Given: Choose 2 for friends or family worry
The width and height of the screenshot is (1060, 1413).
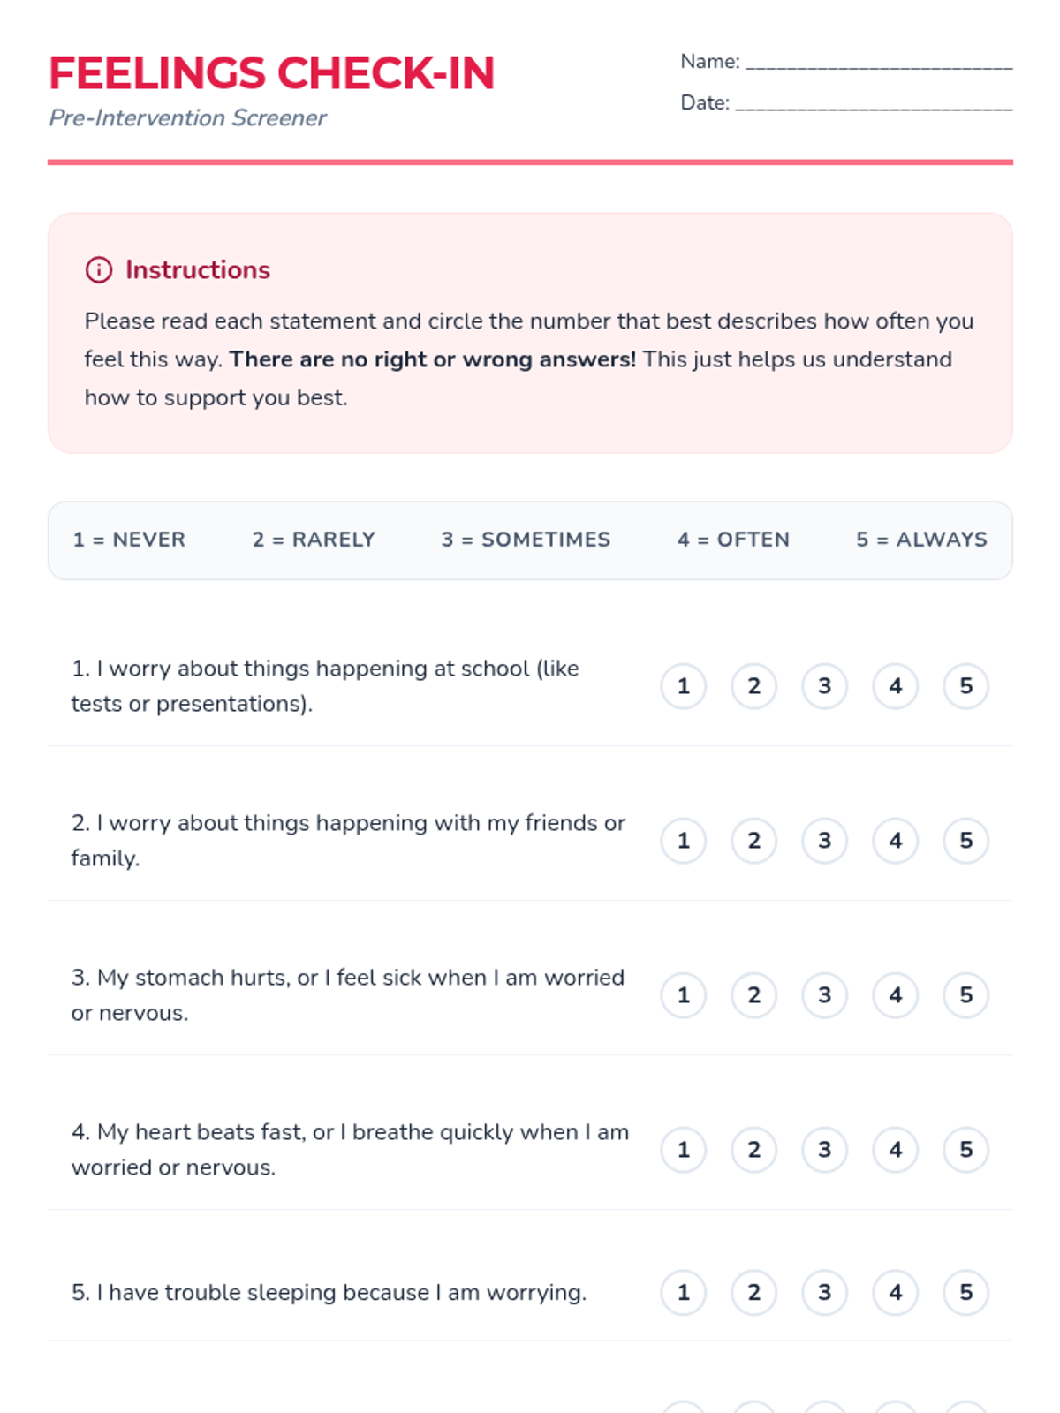Looking at the screenshot, I should [x=753, y=841].
